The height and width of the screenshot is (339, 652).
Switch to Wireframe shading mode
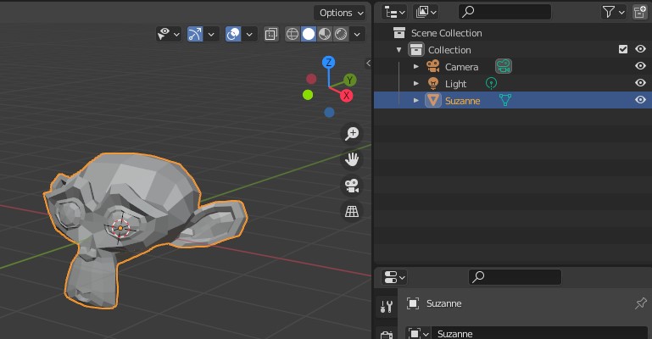[x=293, y=34]
